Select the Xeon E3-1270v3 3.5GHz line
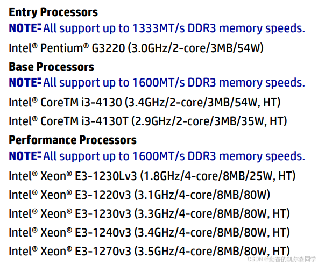 (149, 251)
